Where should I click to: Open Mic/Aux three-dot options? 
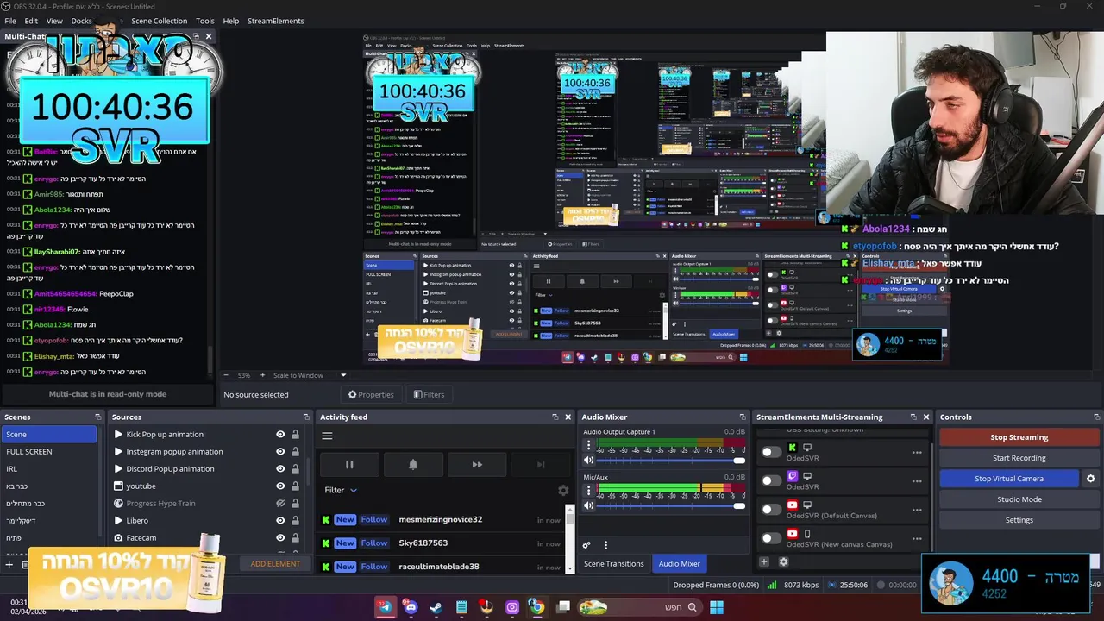pyautogui.click(x=589, y=491)
